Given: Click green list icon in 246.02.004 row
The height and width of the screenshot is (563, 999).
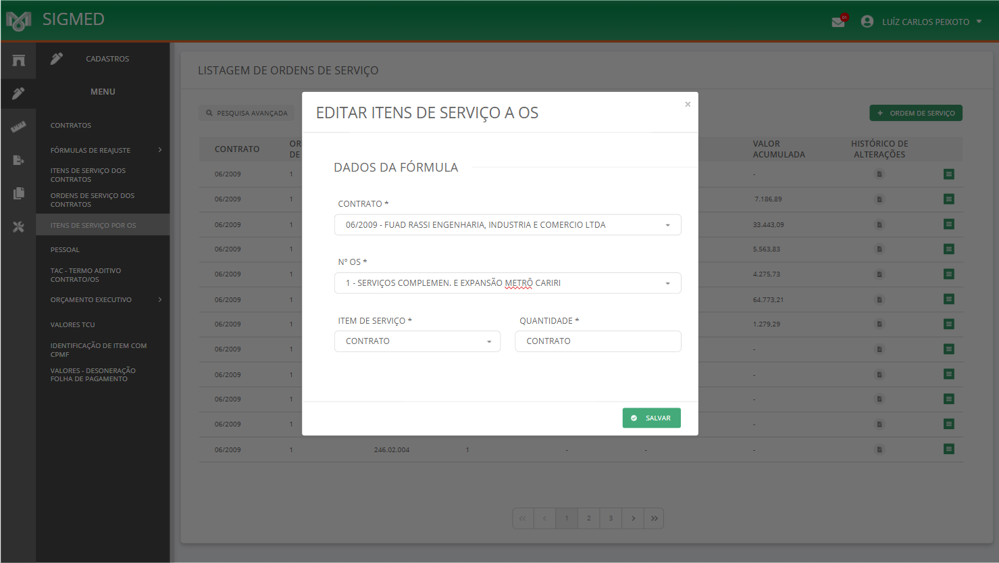Looking at the screenshot, I should tap(949, 449).
